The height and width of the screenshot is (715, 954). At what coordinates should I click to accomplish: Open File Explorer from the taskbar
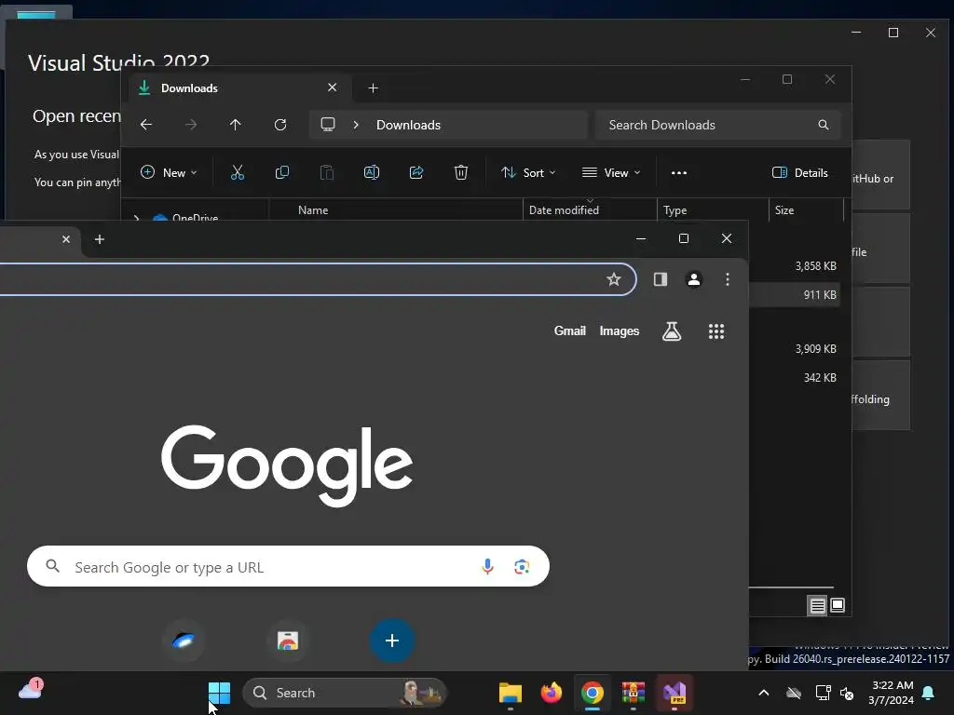click(511, 693)
